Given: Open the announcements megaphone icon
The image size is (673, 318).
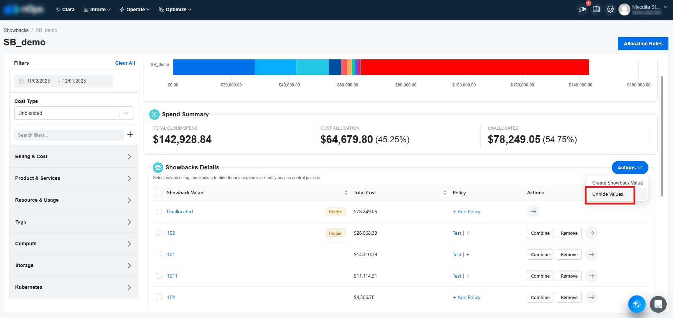Looking at the screenshot, I should tap(582, 9).
